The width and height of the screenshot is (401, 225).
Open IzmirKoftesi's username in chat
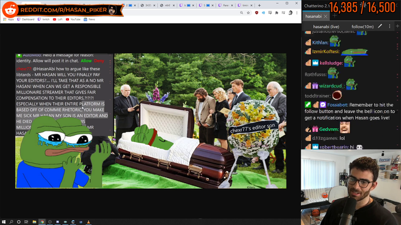326,51
